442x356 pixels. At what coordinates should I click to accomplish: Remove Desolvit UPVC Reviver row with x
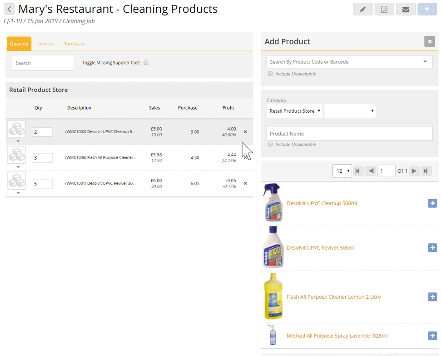[x=245, y=183]
